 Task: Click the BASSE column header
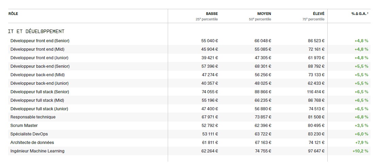click(212, 14)
